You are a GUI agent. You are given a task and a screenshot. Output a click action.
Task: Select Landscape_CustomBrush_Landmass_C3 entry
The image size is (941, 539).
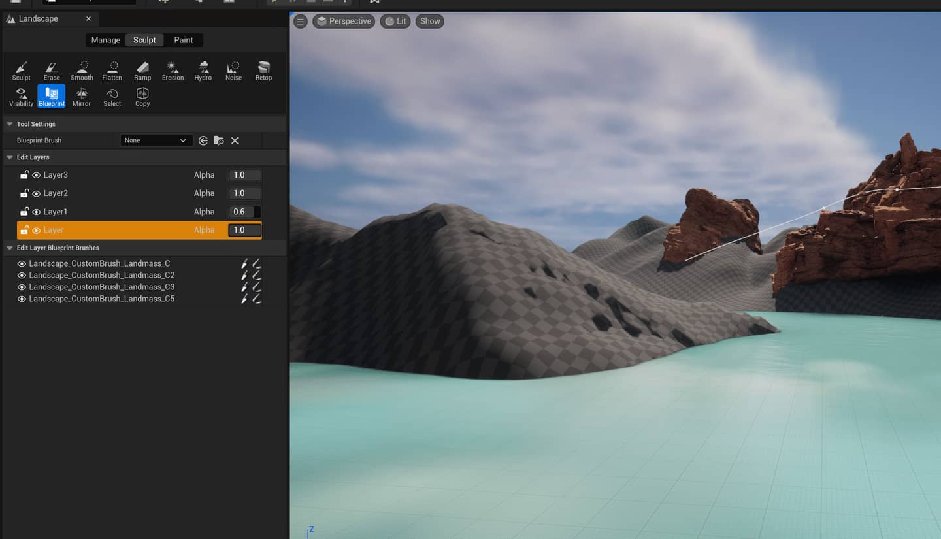tap(101, 287)
